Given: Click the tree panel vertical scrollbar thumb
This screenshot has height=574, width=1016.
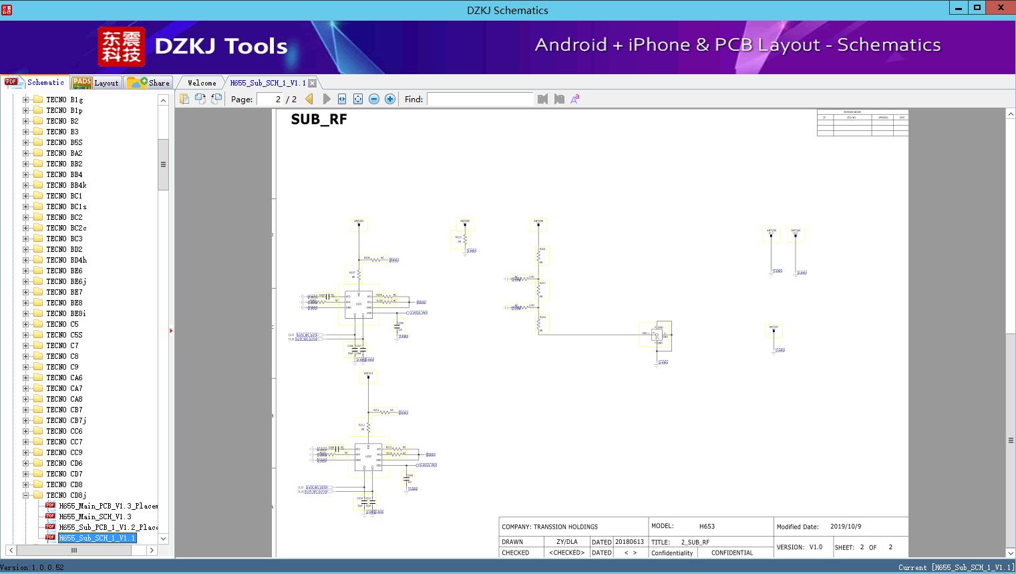Looking at the screenshot, I should tap(163, 164).
